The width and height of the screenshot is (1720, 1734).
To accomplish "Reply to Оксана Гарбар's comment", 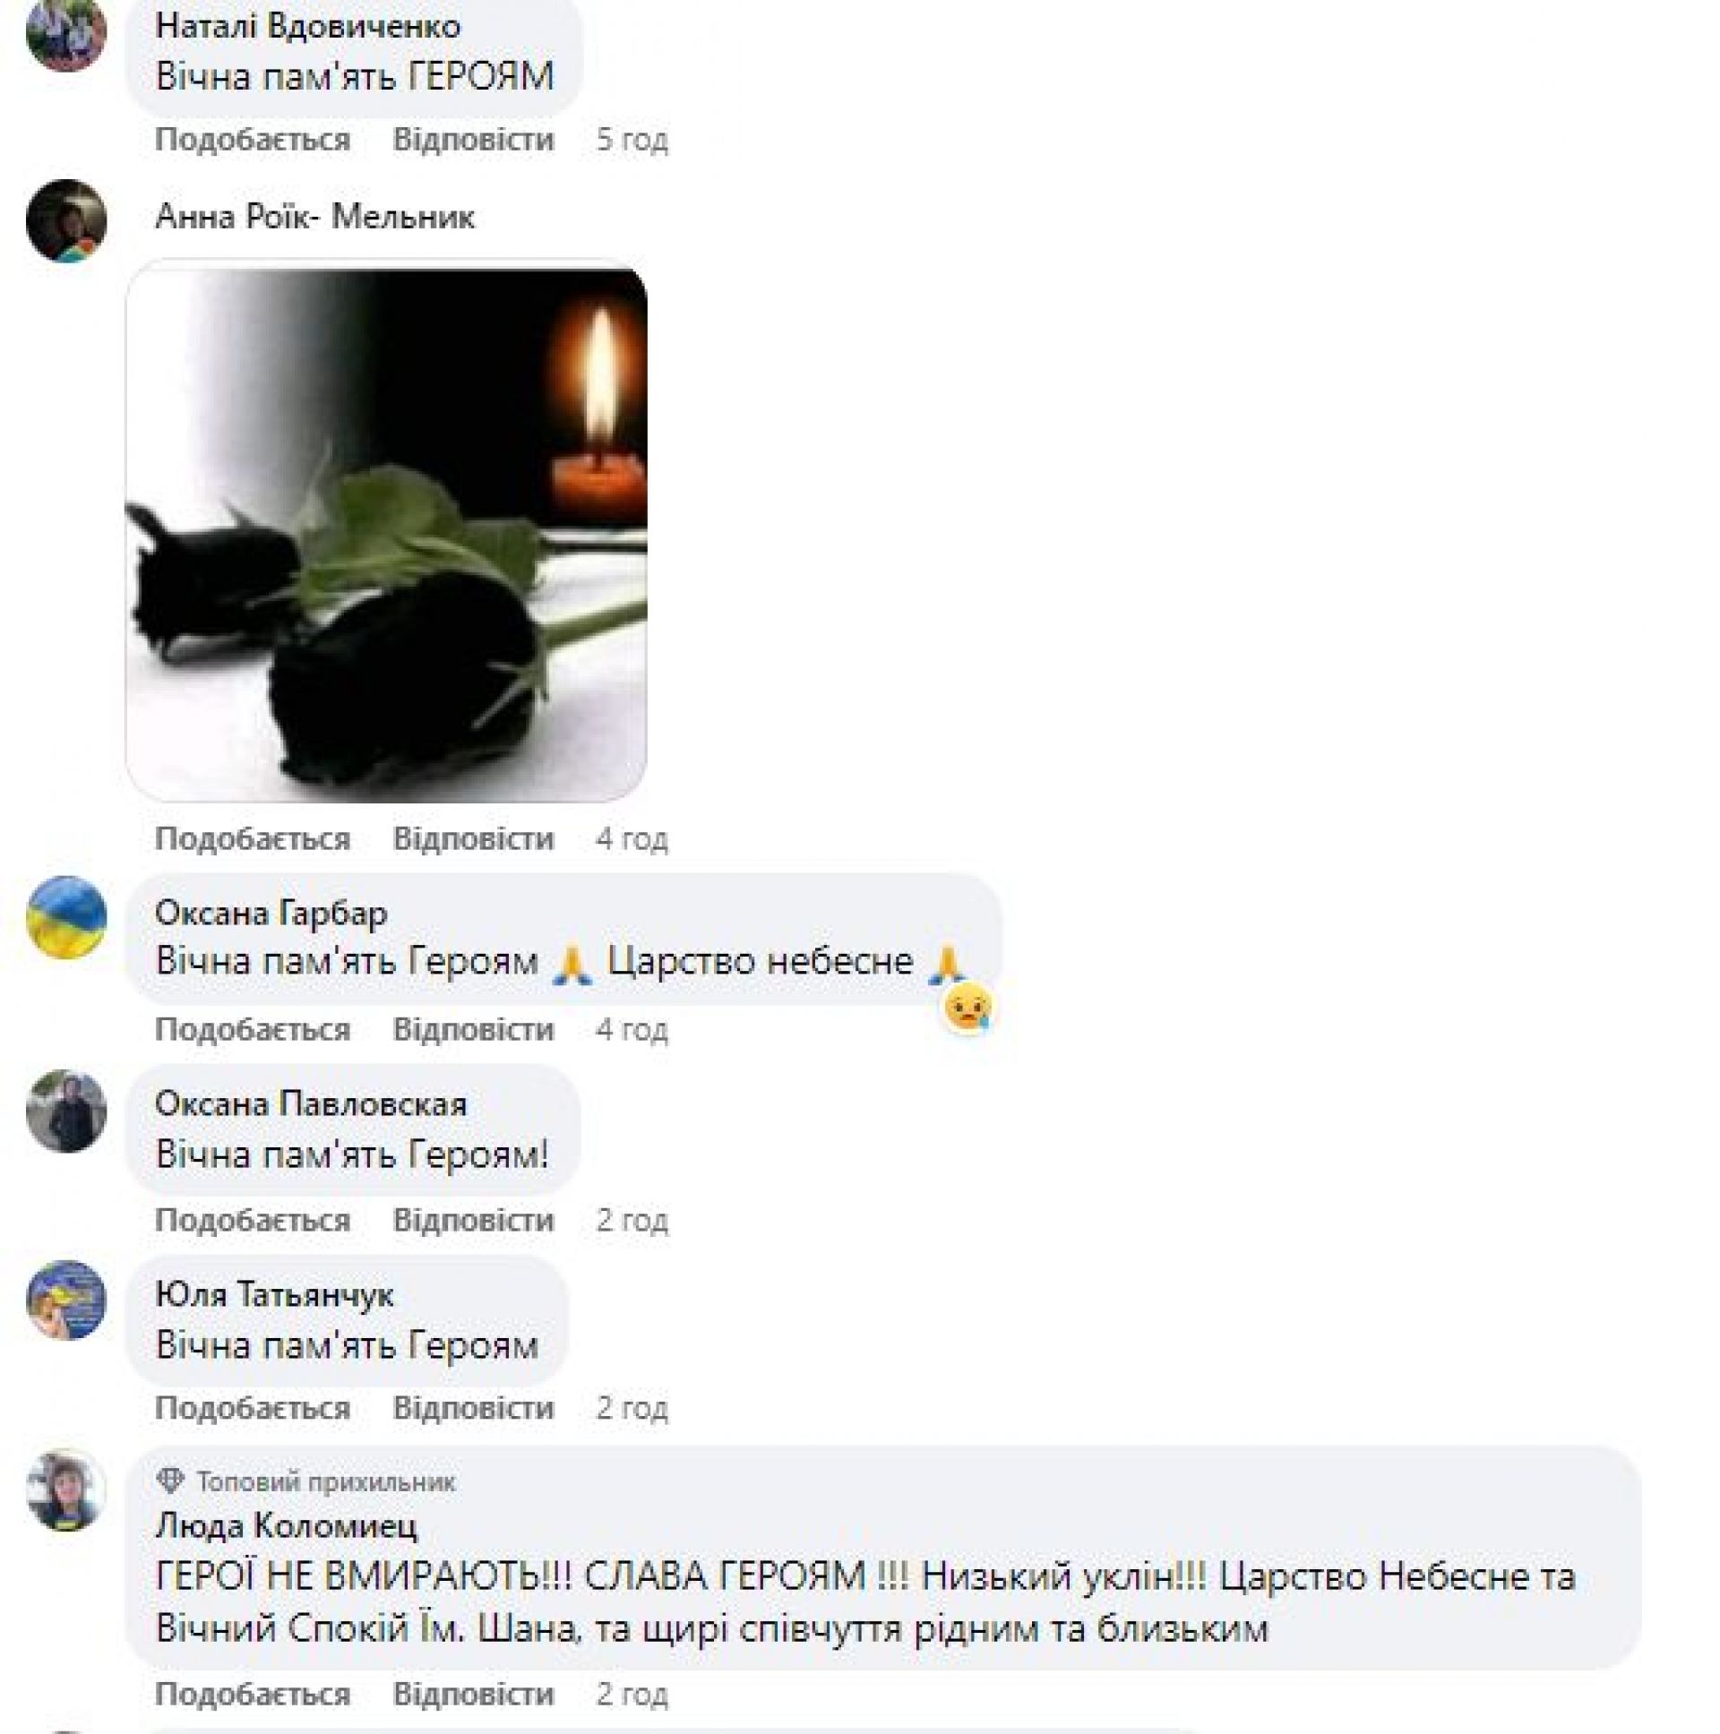I will pyautogui.click(x=473, y=1028).
